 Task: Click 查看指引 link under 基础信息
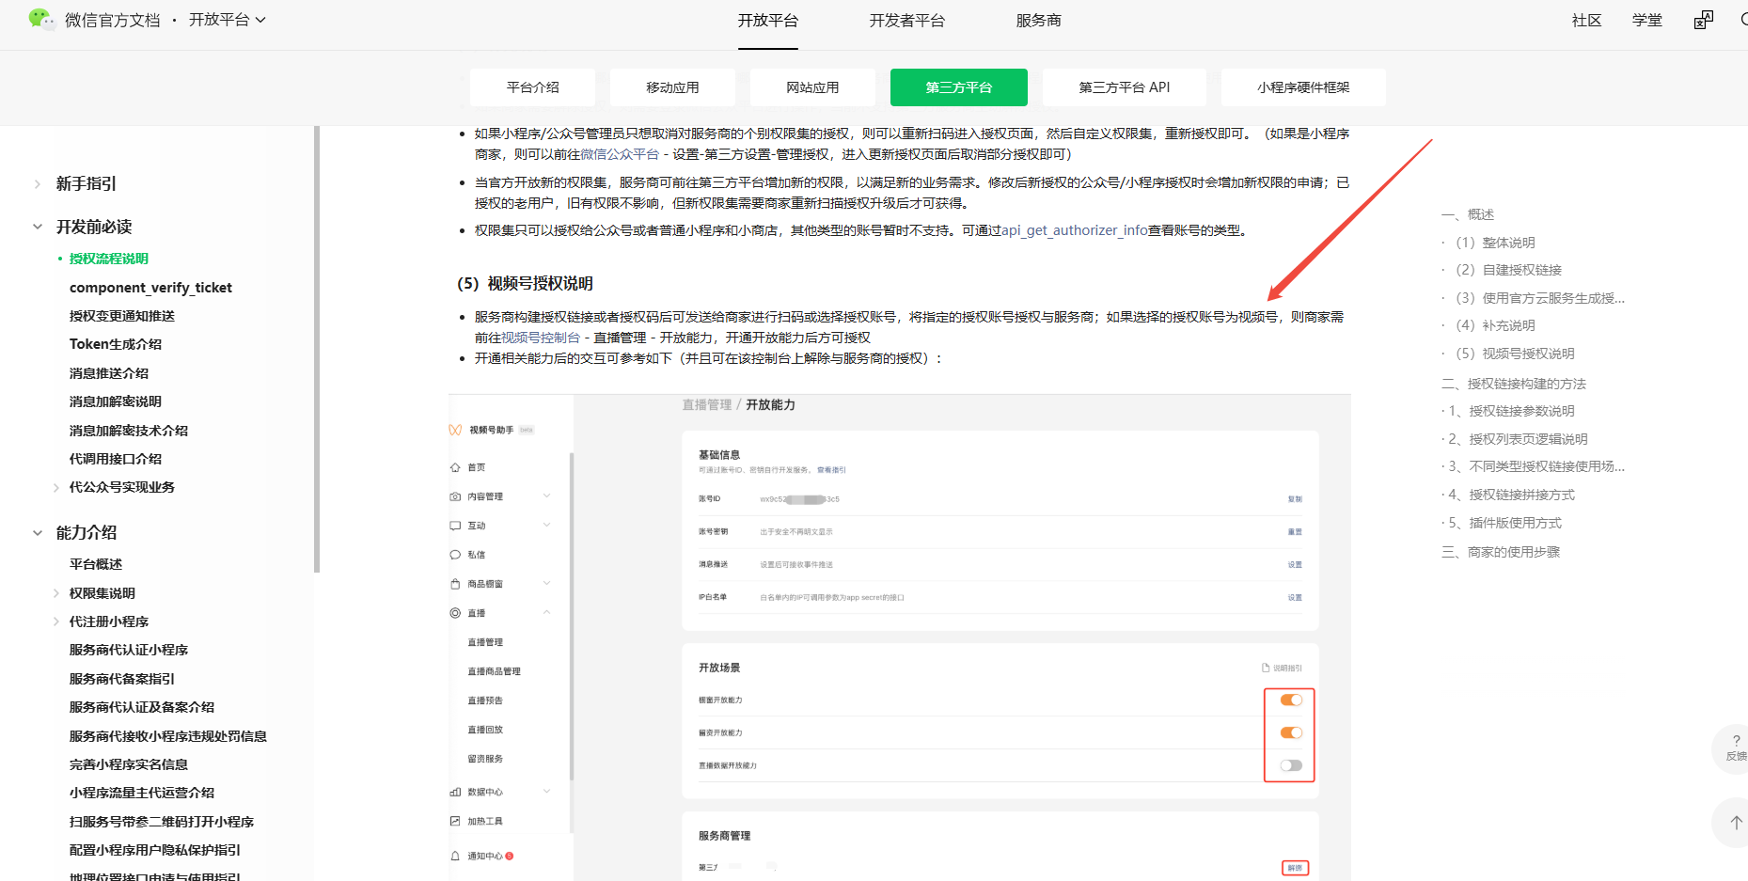(831, 470)
